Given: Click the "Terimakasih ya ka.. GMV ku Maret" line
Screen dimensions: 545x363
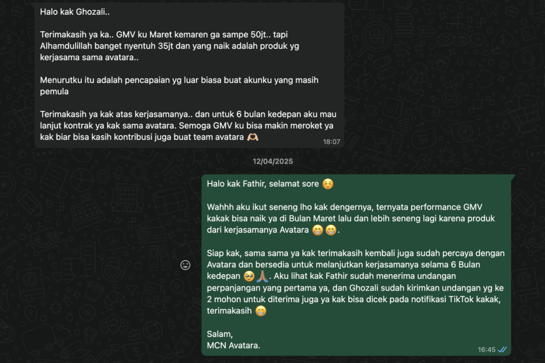Looking at the screenshot, I should pyautogui.click(x=164, y=35).
